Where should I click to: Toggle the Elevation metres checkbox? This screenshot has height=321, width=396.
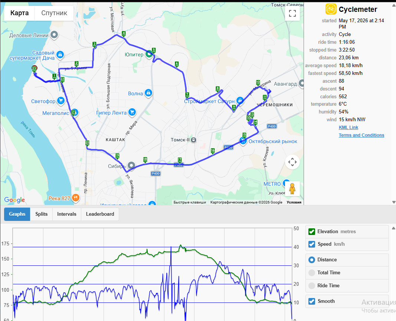tap(312, 231)
